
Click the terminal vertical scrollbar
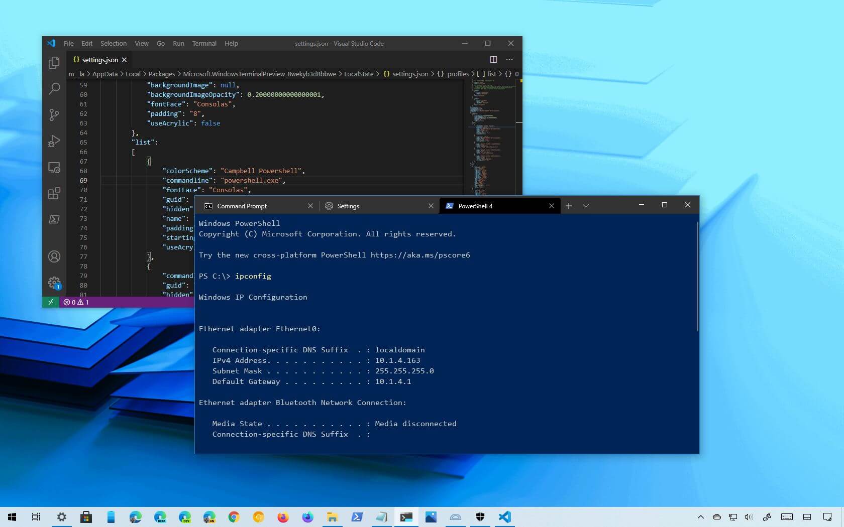tap(697, 276)
